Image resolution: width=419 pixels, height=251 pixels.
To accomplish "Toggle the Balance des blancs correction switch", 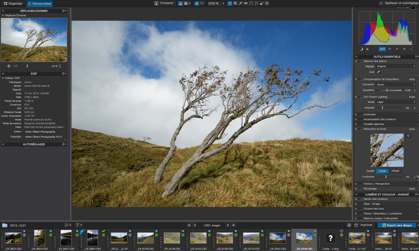I will [361, 61].
